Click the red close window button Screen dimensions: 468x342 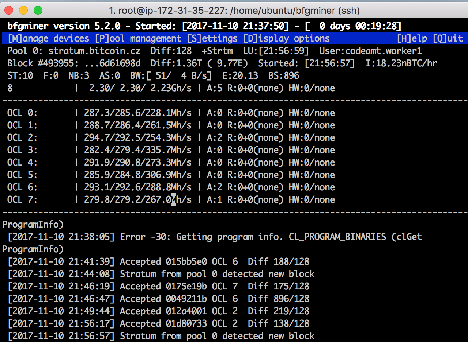click(10, 10)
